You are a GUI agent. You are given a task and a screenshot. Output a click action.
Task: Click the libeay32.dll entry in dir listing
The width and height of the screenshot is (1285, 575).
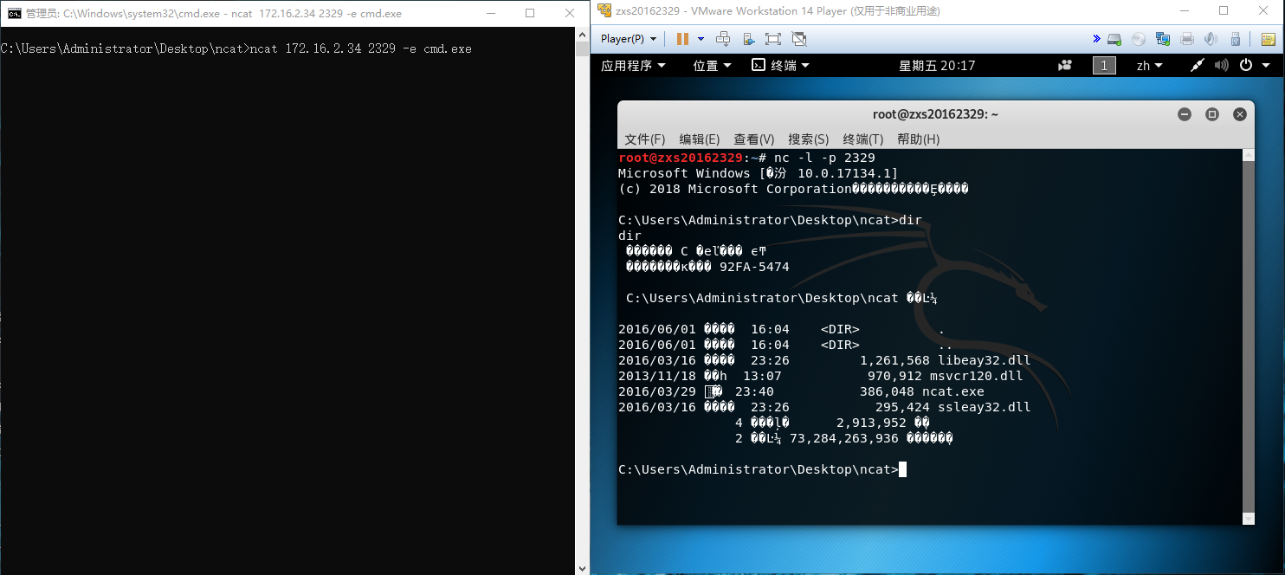pos(985,360)
